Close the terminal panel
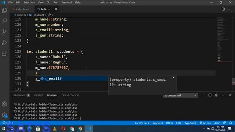 click(230, 95)
